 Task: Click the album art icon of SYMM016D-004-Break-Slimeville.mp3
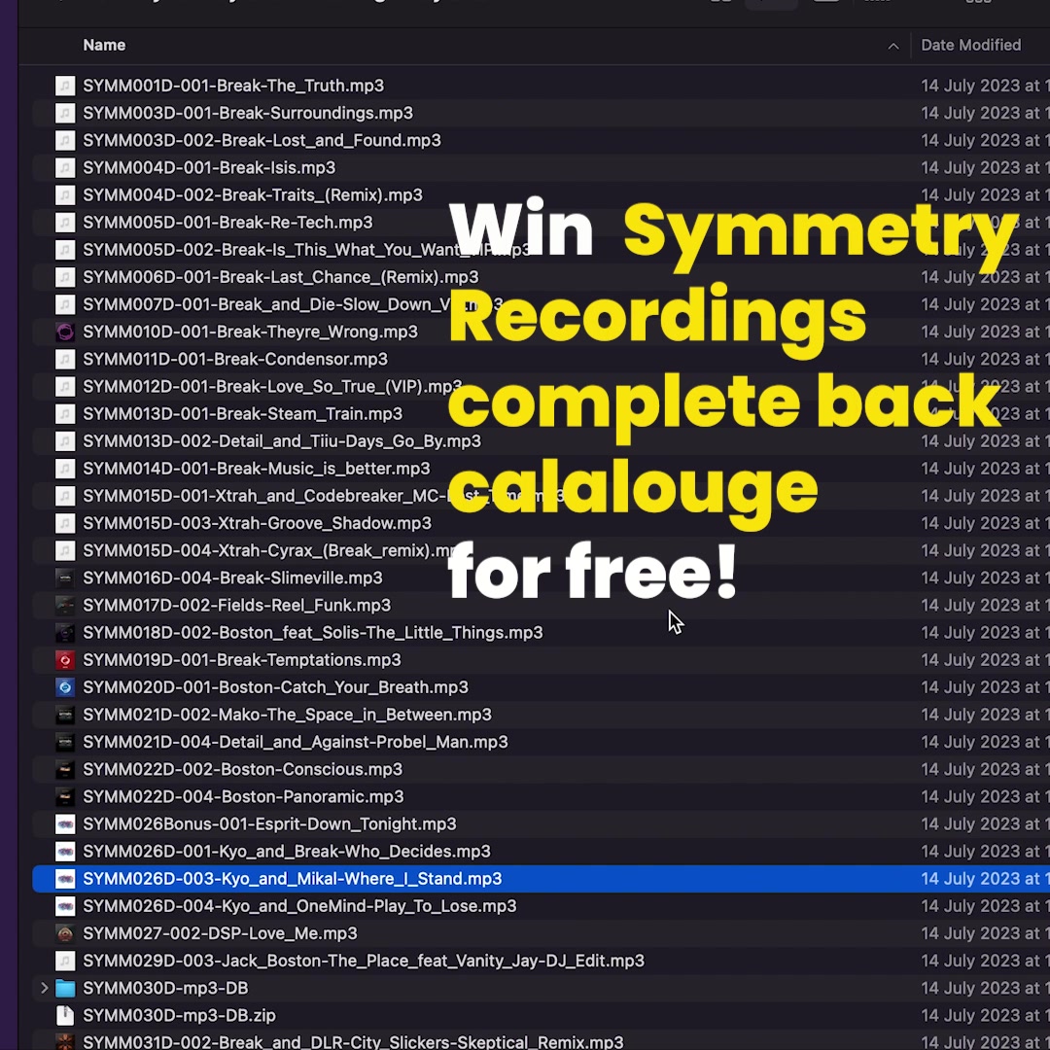[65, 577]
